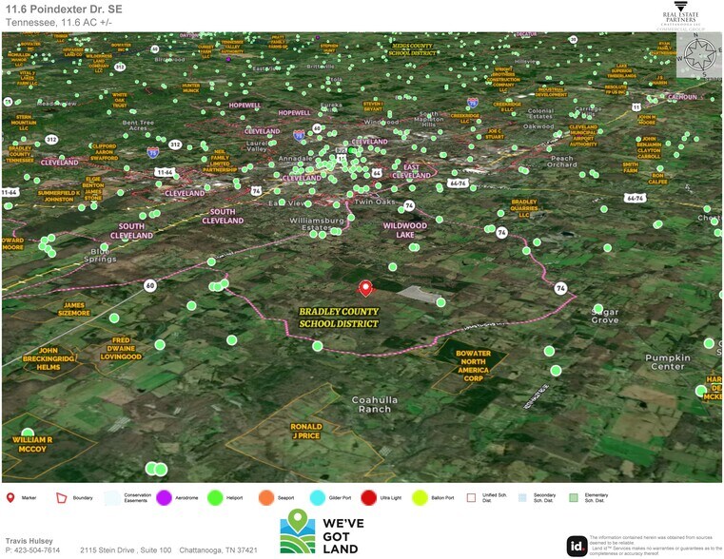This screenshot has height=559, width=724.
Task: Select the purple Aerodrome legend icon
Action: tap(163, 497)
